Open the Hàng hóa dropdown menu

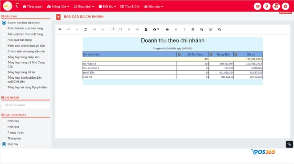58,6
